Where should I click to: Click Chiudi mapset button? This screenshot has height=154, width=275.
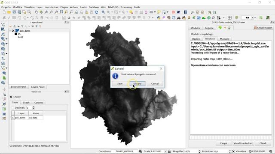pyautogui.click(x=263, y=28)
